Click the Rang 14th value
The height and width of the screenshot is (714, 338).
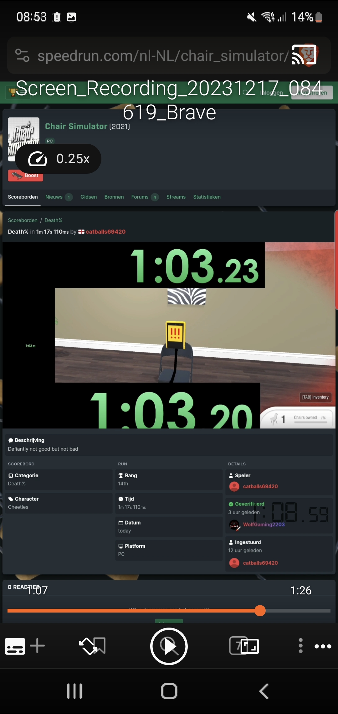(x=123, y=484)
